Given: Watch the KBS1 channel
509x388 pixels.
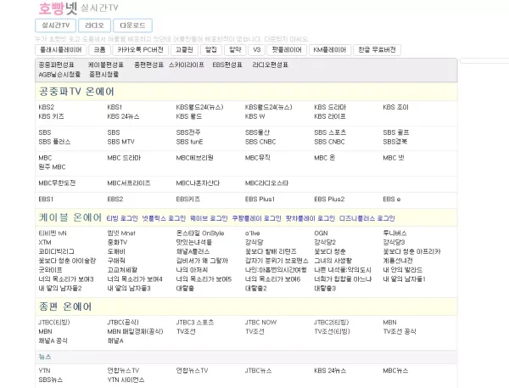Looking at the screenshot, I should point(115,107).
